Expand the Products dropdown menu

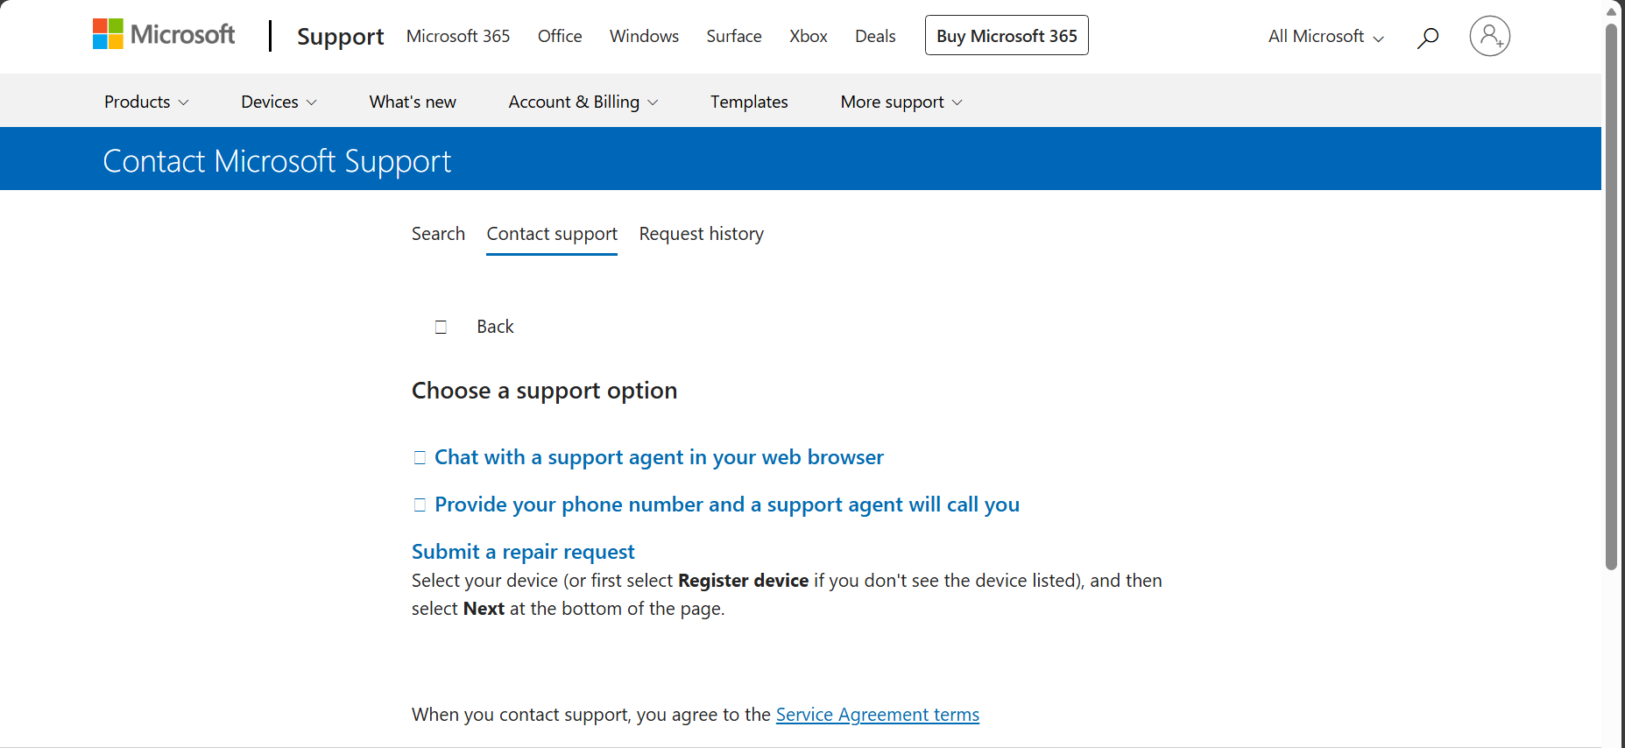[146, 102]
